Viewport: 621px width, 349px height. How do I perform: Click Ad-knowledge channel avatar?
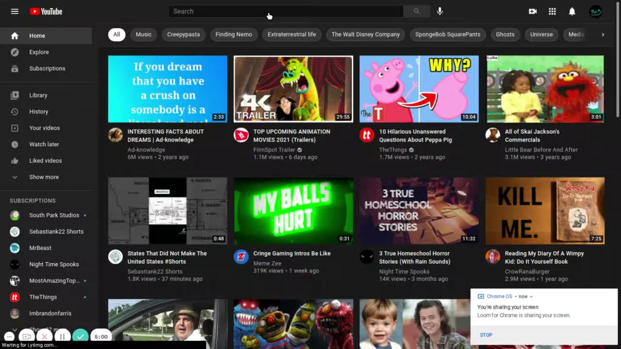click(x=115, y=135)
